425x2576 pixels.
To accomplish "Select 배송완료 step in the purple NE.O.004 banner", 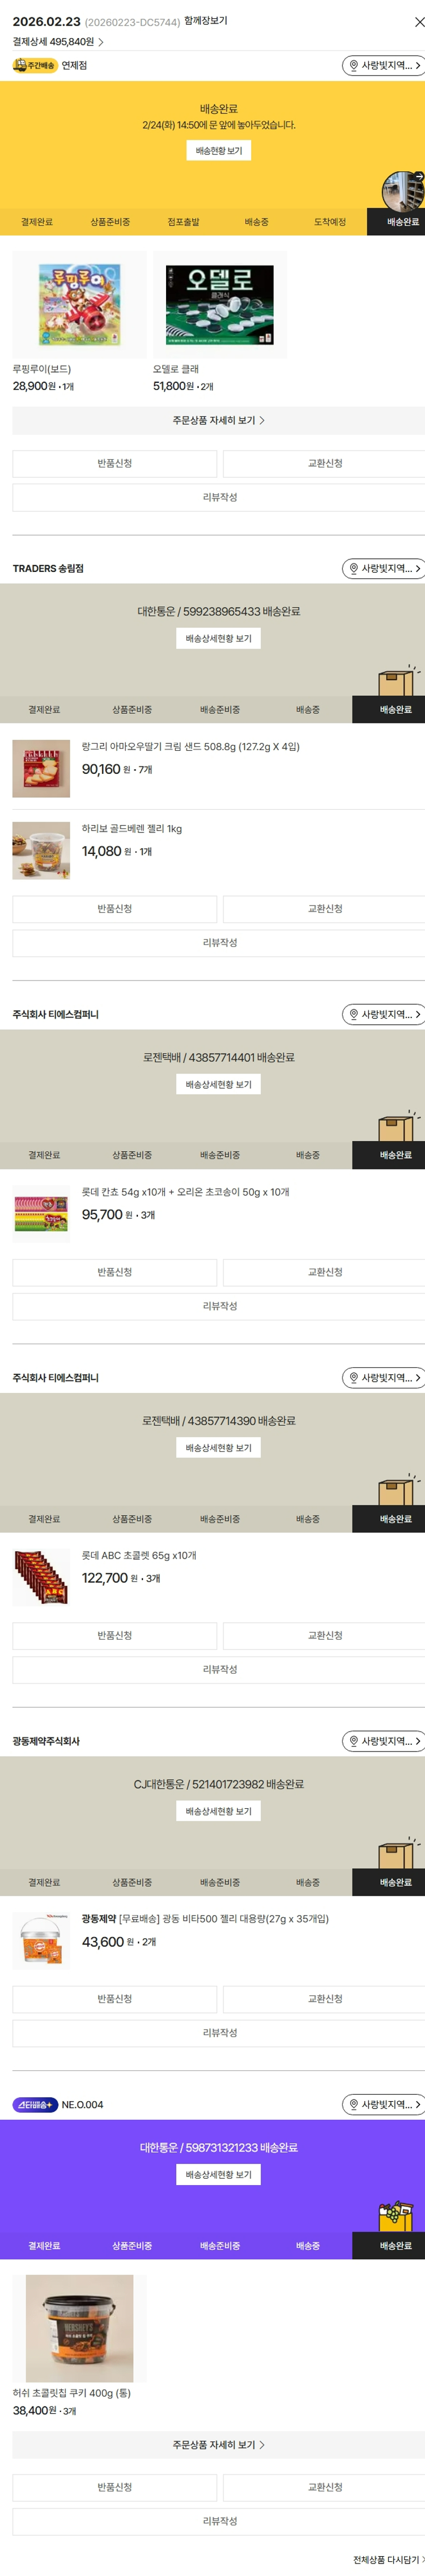I will tap(396, 2246).
